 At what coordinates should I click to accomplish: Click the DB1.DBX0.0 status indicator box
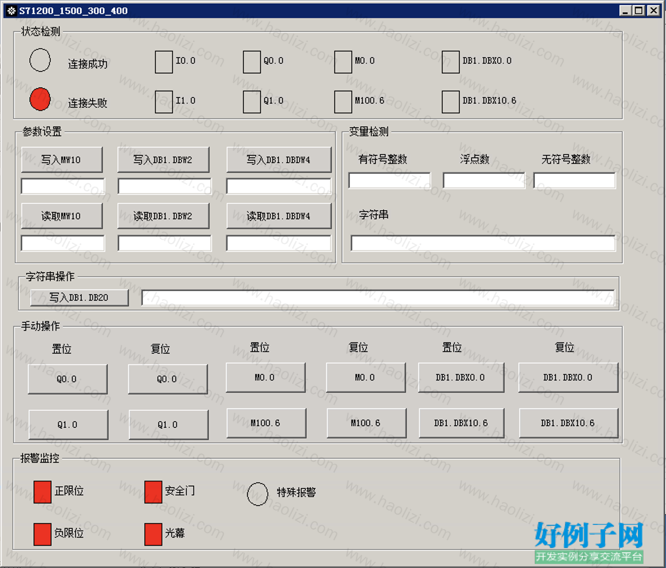pyautogui.click(x=451, y=62)
